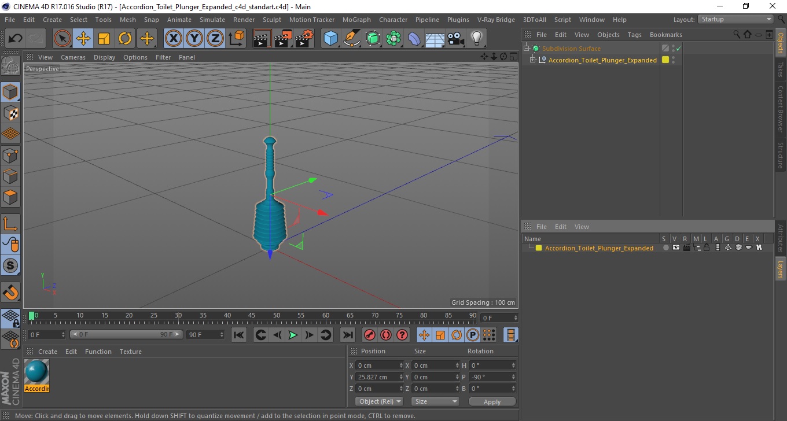The image size is (787, 421).
Task: Add a floor environment object
Action: click(435, 39)
